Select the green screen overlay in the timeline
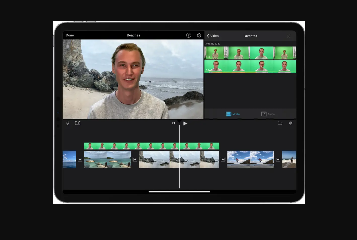The image size is (357, 240). pyautogui.click(x=151, y=146)
